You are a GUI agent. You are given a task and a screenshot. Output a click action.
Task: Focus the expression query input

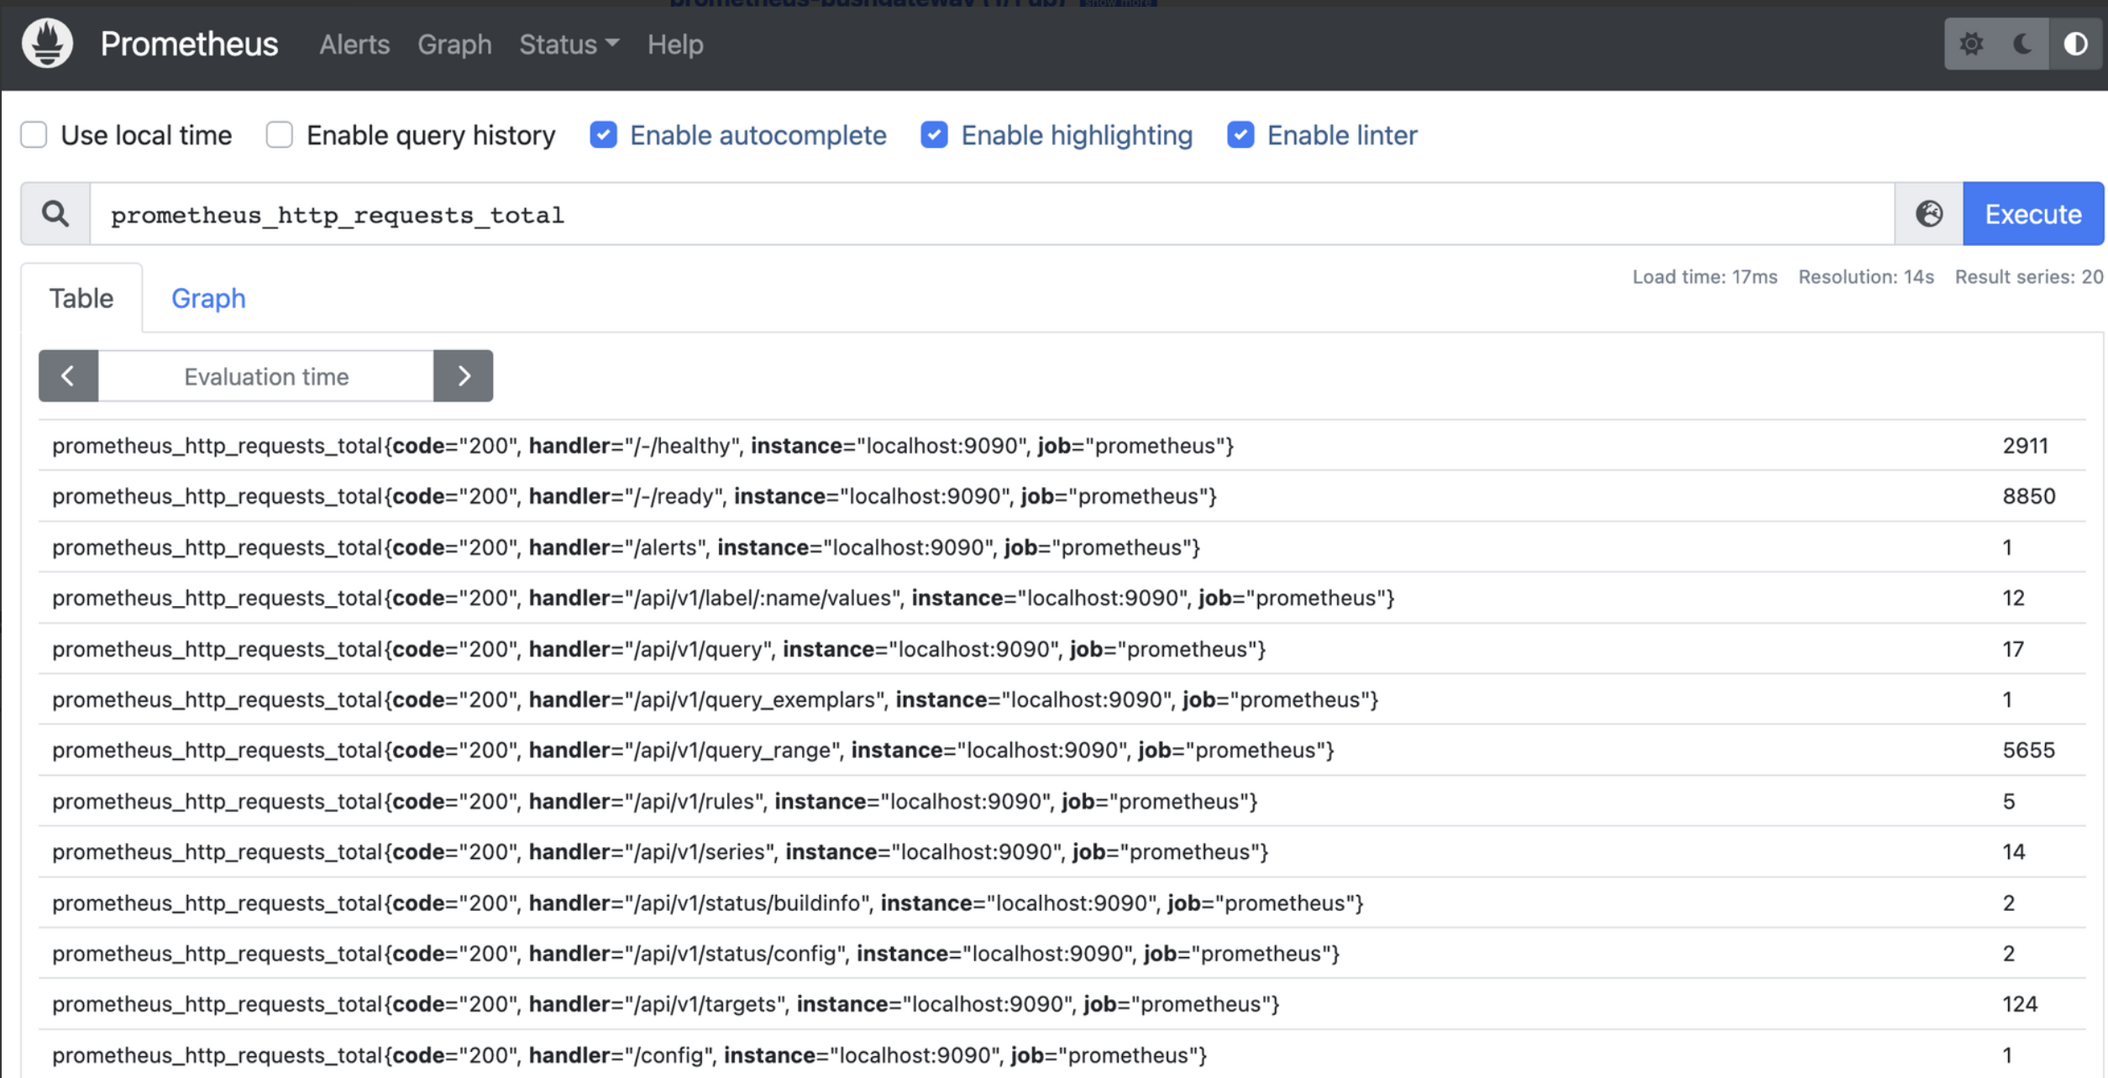(x=992, y=214)
